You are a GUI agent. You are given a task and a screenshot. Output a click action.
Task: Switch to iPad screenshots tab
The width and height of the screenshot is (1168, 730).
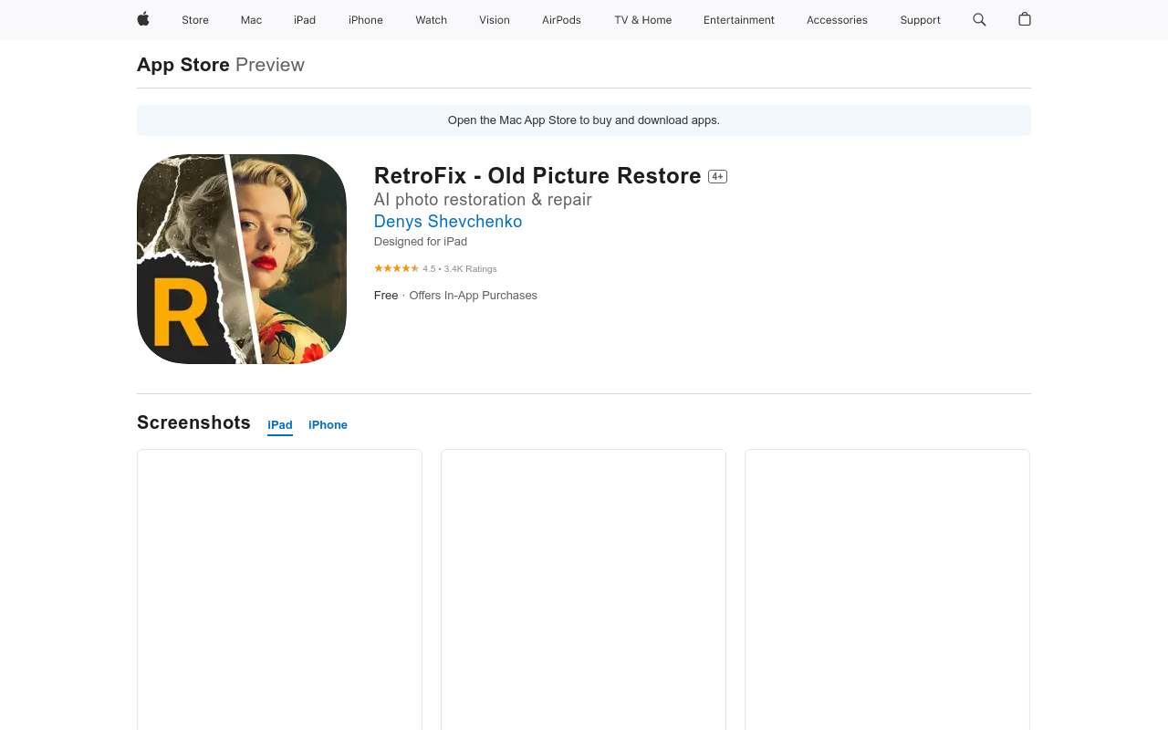[280, 425]
